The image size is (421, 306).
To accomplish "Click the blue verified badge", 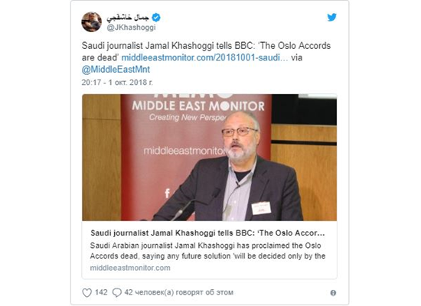I will coord(156,18).
